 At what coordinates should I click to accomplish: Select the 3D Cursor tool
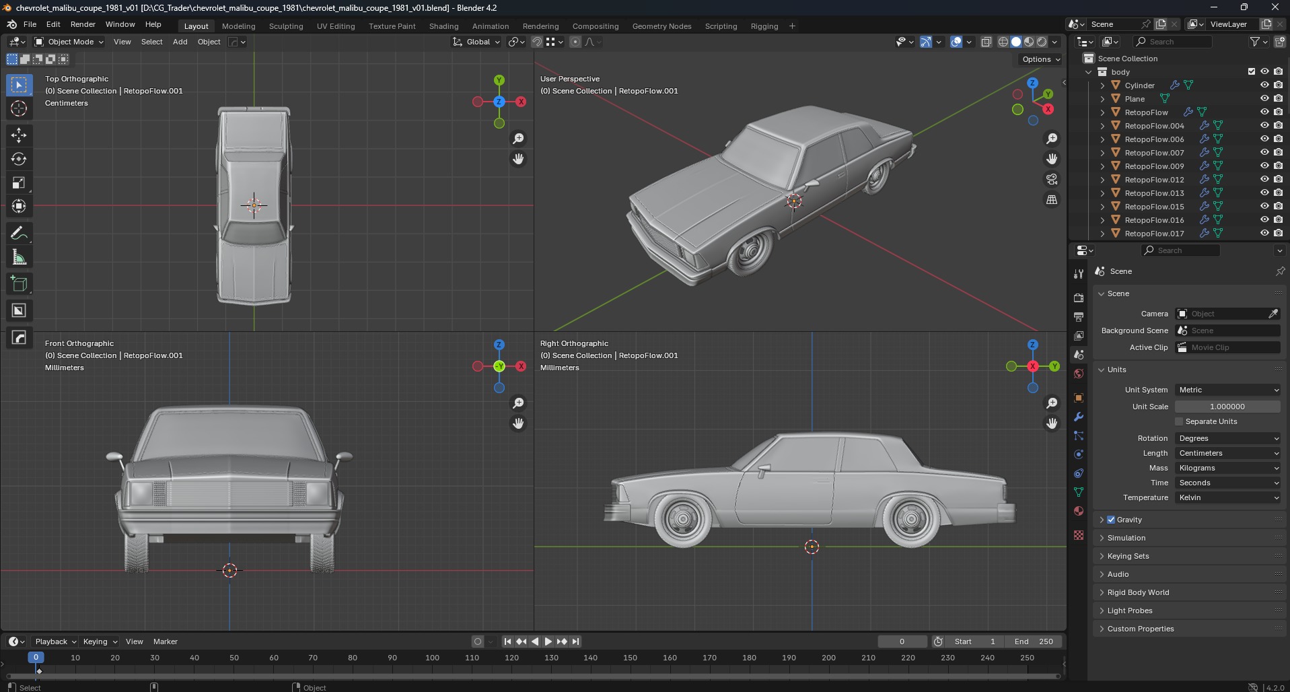[19, 108]
